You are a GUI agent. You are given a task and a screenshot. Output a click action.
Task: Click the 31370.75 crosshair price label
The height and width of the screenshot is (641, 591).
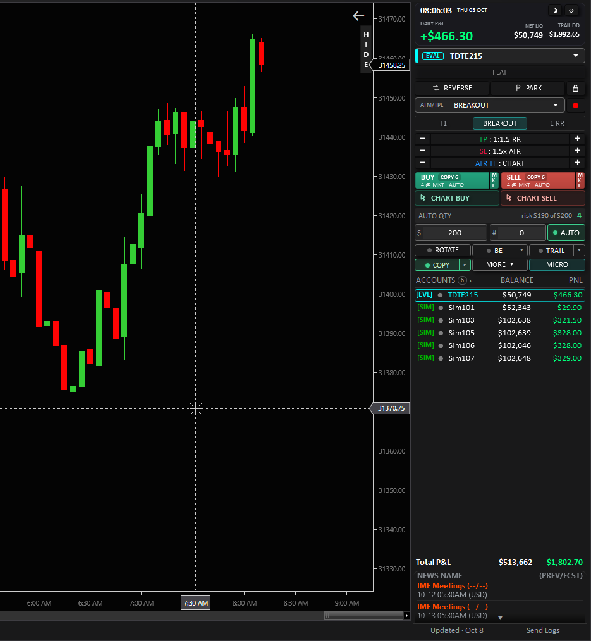[391, 408]
